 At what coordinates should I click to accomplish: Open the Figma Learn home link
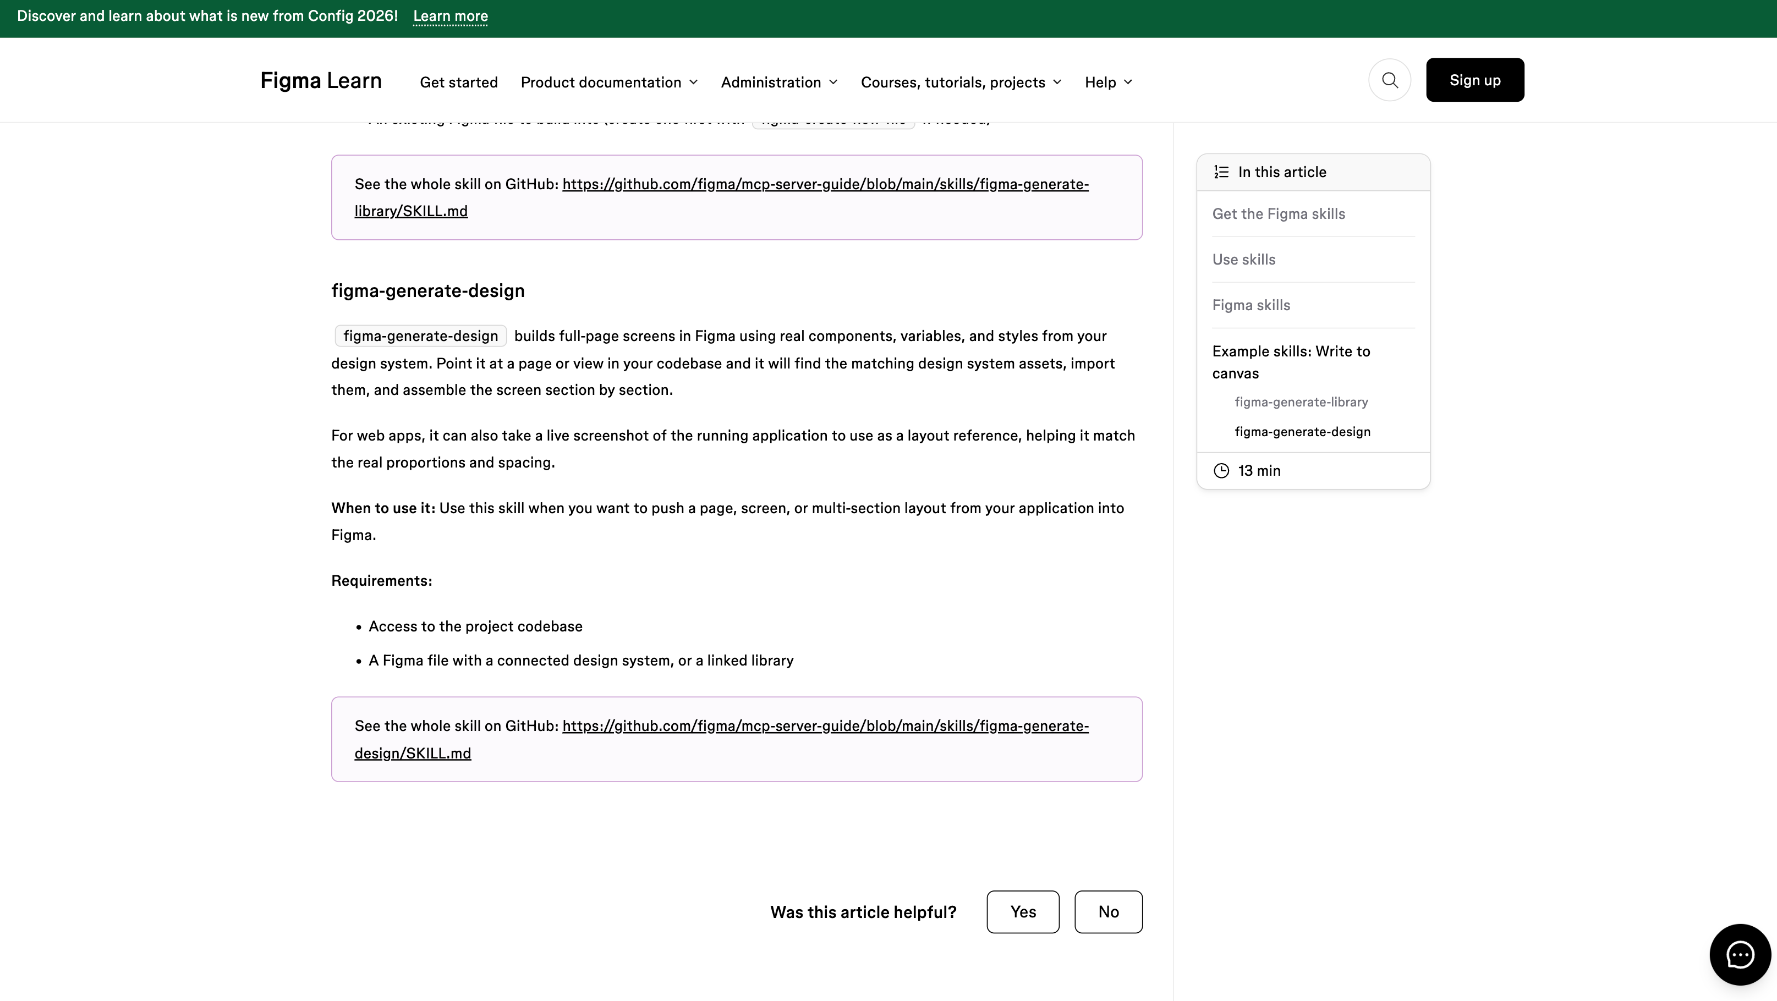tap(321, 81)
